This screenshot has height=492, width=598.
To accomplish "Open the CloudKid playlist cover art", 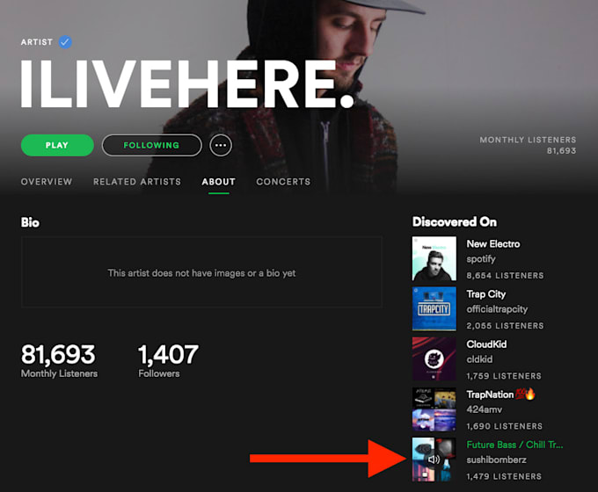I will (434, 359).
